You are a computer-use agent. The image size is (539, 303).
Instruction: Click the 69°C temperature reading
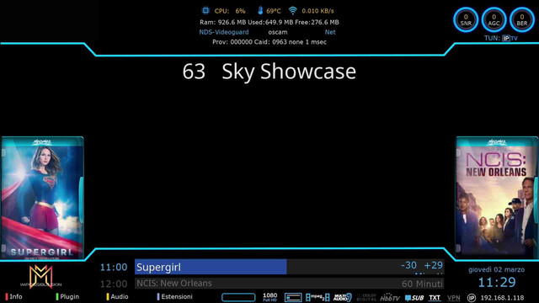[x=273, y=11]
